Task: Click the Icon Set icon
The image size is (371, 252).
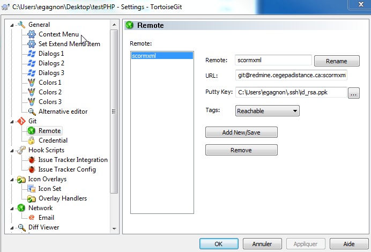Action: pos(32,189)
